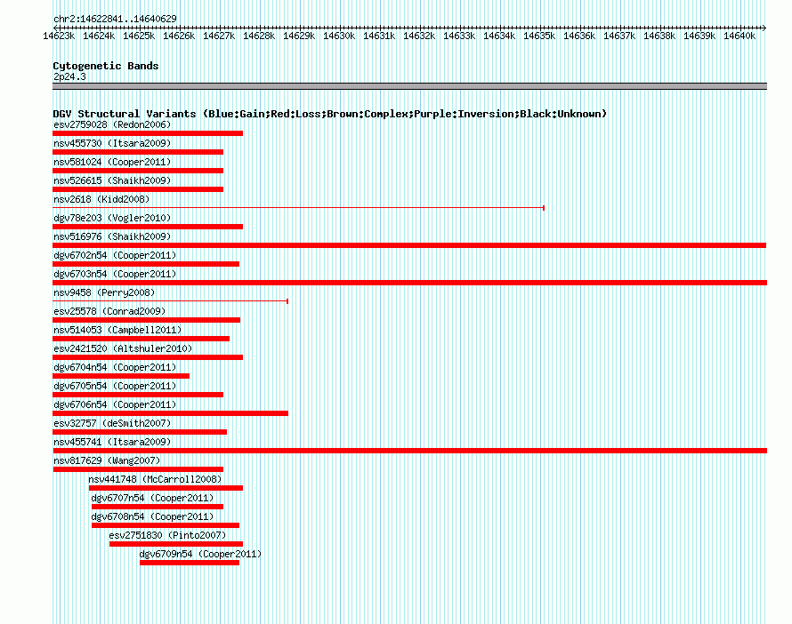This screenshot has width=792, height=624.
Task: Click the dgv6704n54 (Cooper2011) label
Action: point(115,367)
